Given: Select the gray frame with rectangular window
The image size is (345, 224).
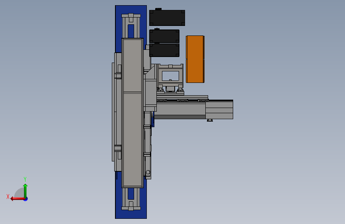Looking at the screenshot, I should pos(171,75).
